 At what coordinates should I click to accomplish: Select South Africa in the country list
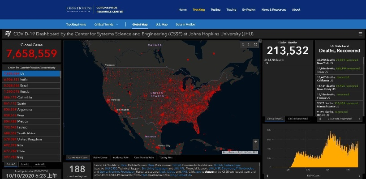point(31,133)
